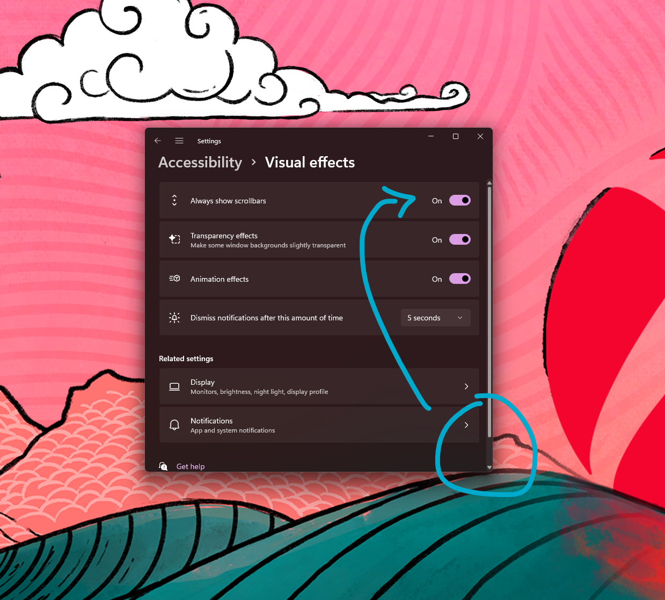Switch off Animation effects toggle
Image resolution: width=665 pixels, height=600 pixels.
(x=459, y=279)
